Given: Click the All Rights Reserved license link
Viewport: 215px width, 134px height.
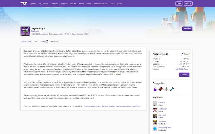Looking at the screenshot, I should point(183,69).
